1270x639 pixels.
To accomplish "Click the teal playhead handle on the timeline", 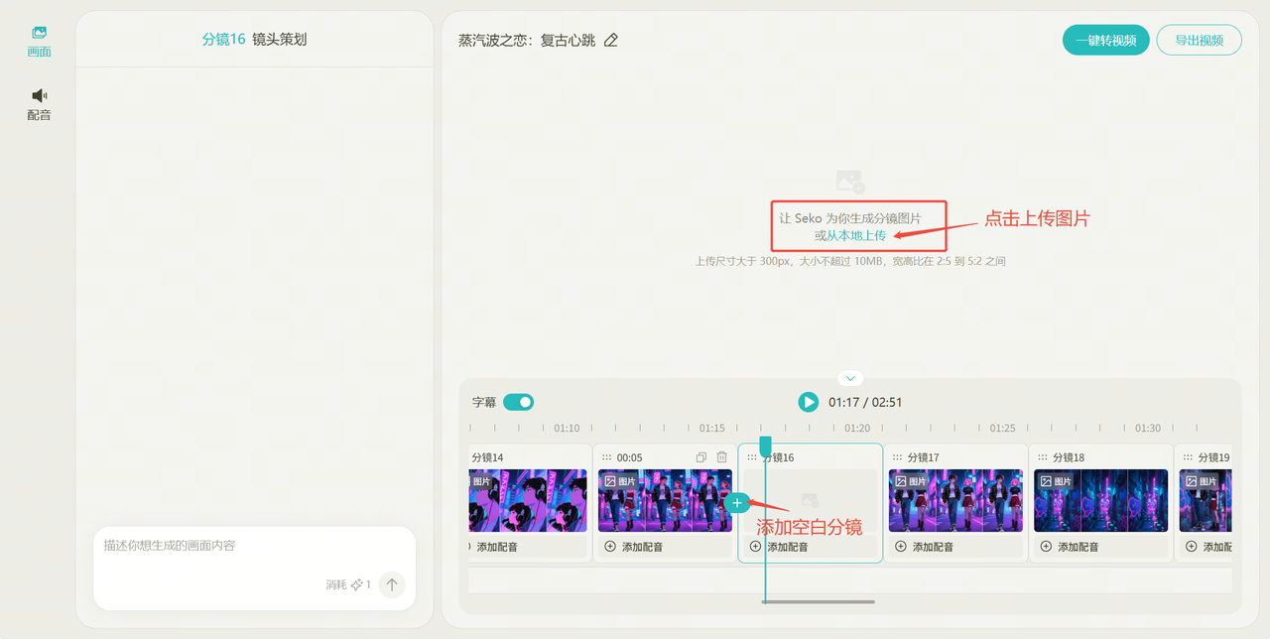I will [x=765, y=445].
